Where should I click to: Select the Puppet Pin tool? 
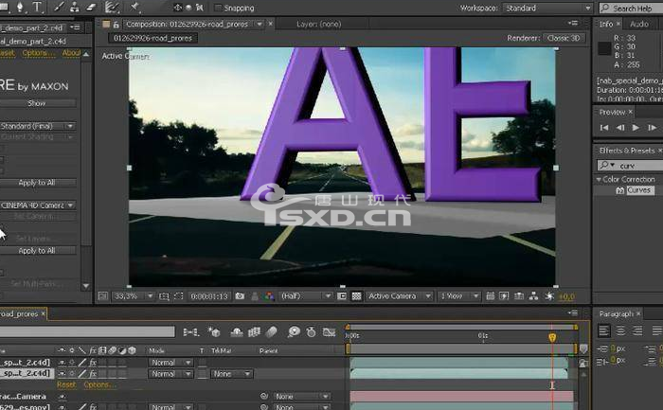click(134, 7)
